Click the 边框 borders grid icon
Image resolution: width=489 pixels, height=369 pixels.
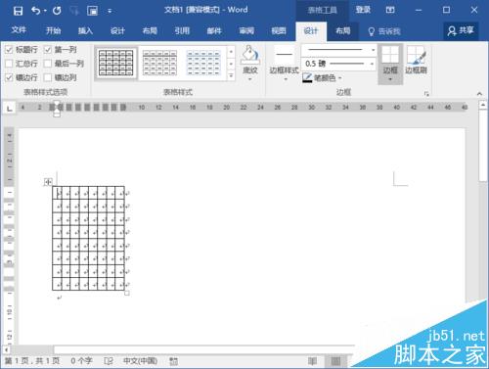390,55
